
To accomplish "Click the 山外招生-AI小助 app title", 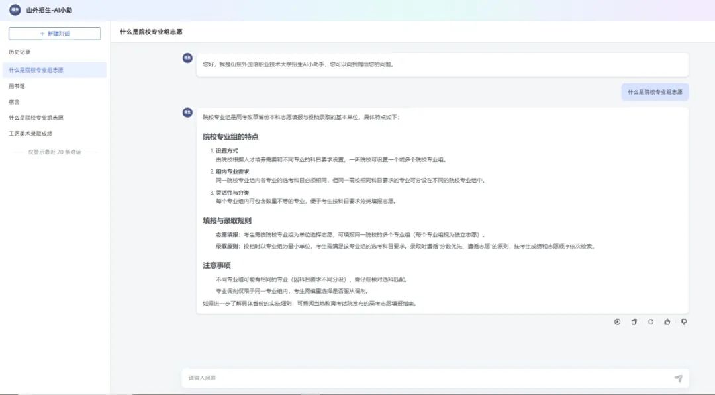I will [48, 11].
